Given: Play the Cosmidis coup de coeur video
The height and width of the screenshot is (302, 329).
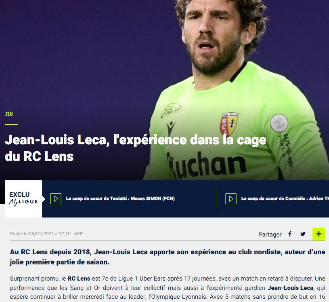Looking at the screenshot, I should (231, 199).
